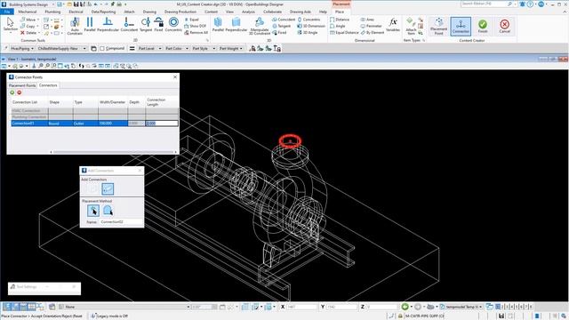Click the 3D Perpendicular constraint icon
The width and height of the screenshot is (569, 320).
coord(236,25)
